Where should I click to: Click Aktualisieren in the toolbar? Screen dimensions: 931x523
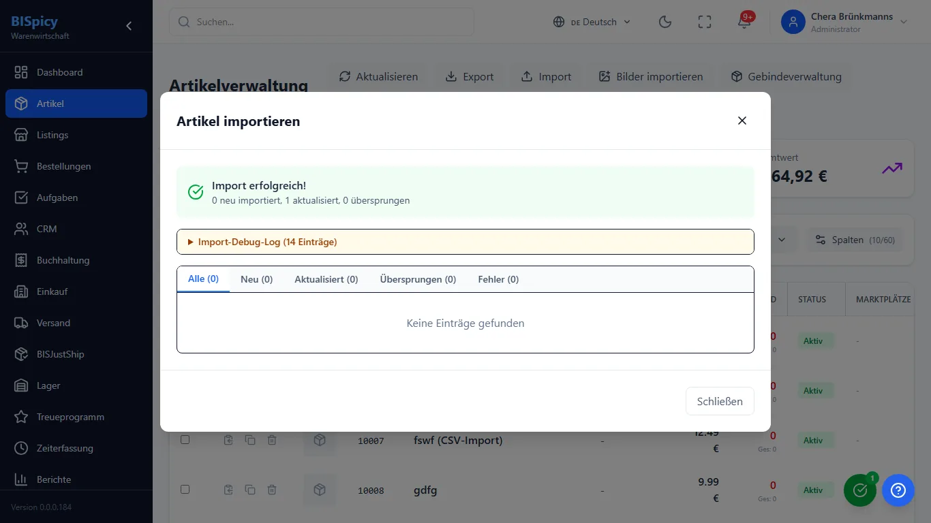(378, 76)
